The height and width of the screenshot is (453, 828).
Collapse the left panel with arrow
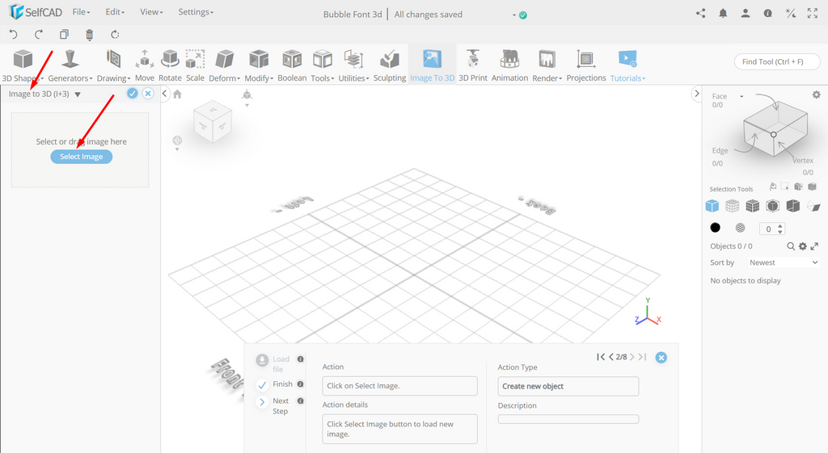pyautogui.click(x=164, y=94)
